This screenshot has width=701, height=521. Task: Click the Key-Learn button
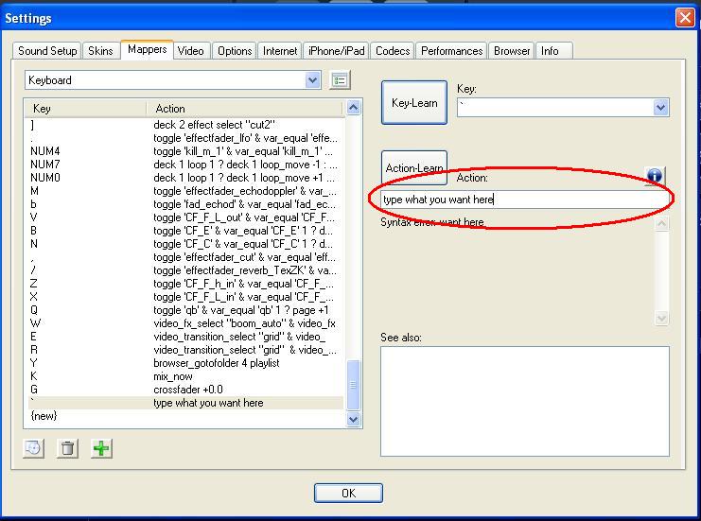(414, 103)
